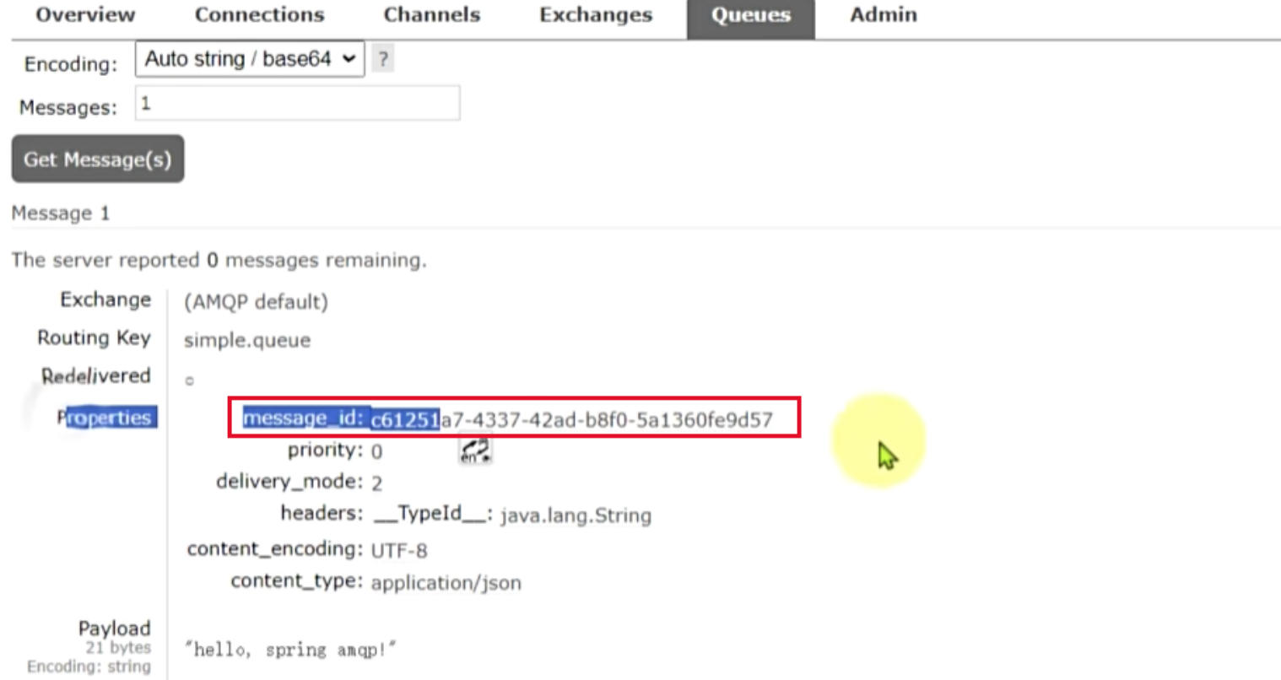Focus the Messages count input field
Screen dimensions: 1281x680
[x=297, y=103]
